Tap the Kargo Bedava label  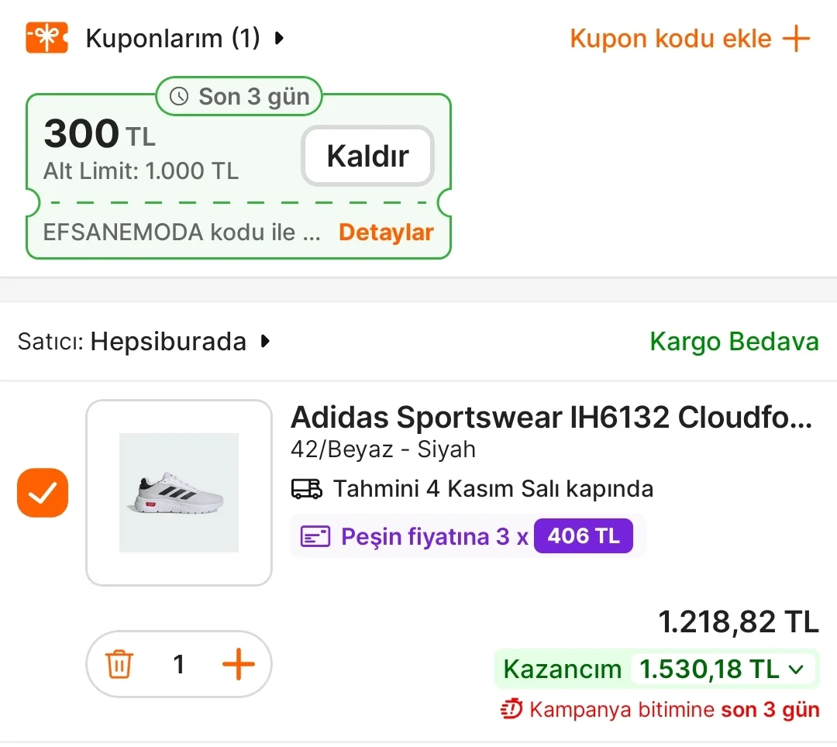734,341
